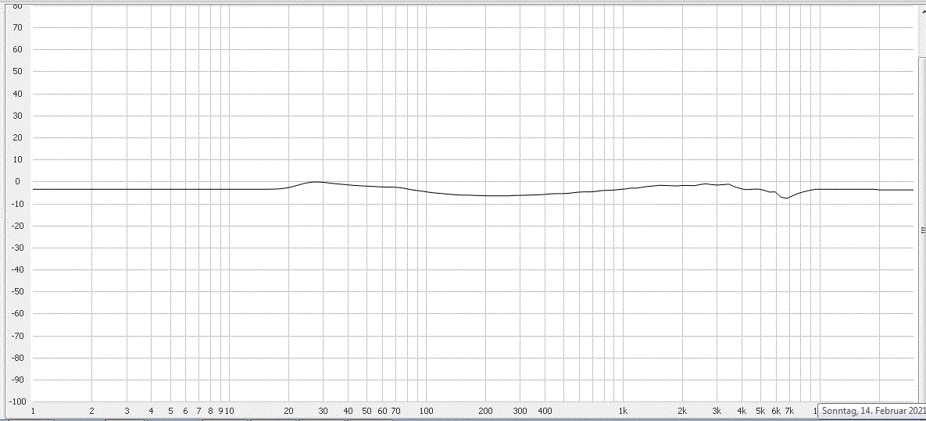
Task: Select the -100 label on the vertical axis
Action: pyautogui.click(x=13, y=402)
